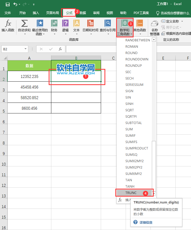
Task: Open the 查找与引用 functions icon
Action: (108, 24)
